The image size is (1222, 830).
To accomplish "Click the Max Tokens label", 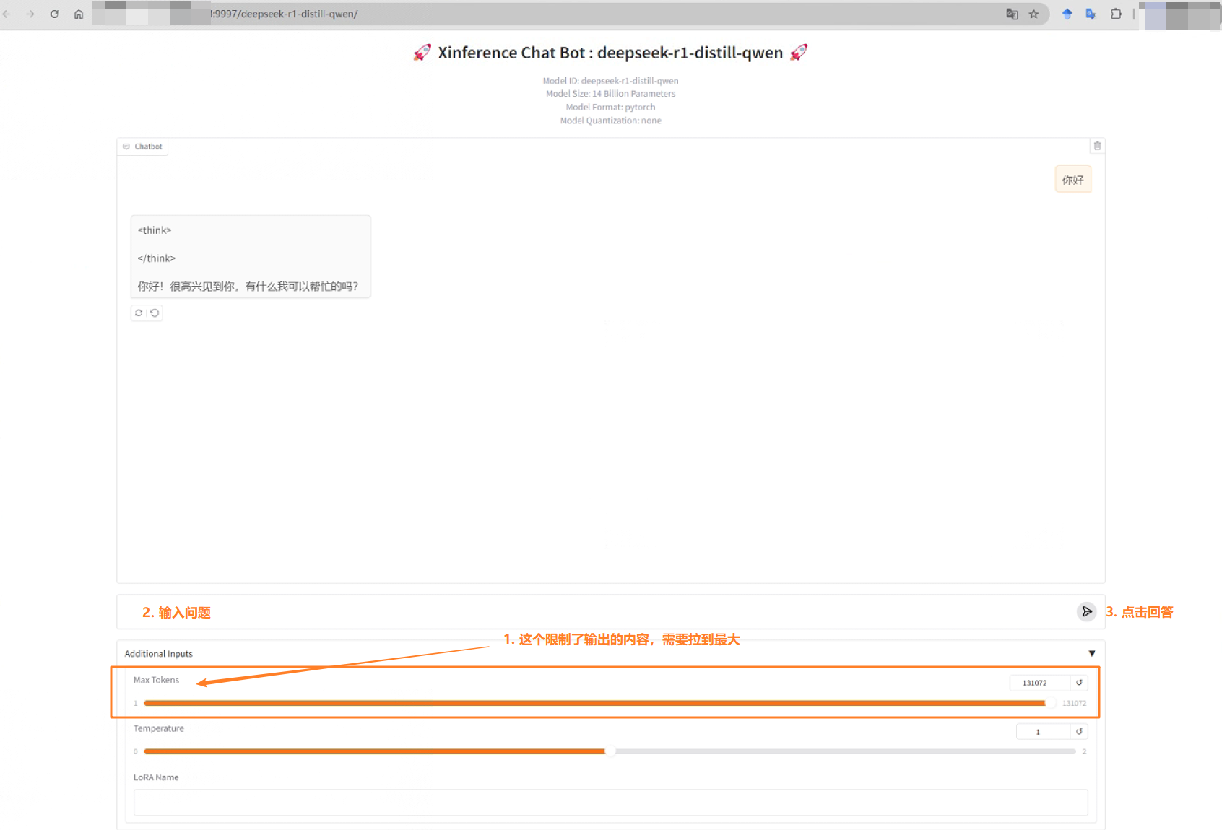I will point(156,680).
